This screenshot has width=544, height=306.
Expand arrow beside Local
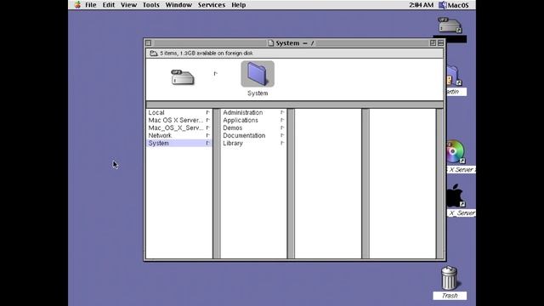(x=207, y=112)
